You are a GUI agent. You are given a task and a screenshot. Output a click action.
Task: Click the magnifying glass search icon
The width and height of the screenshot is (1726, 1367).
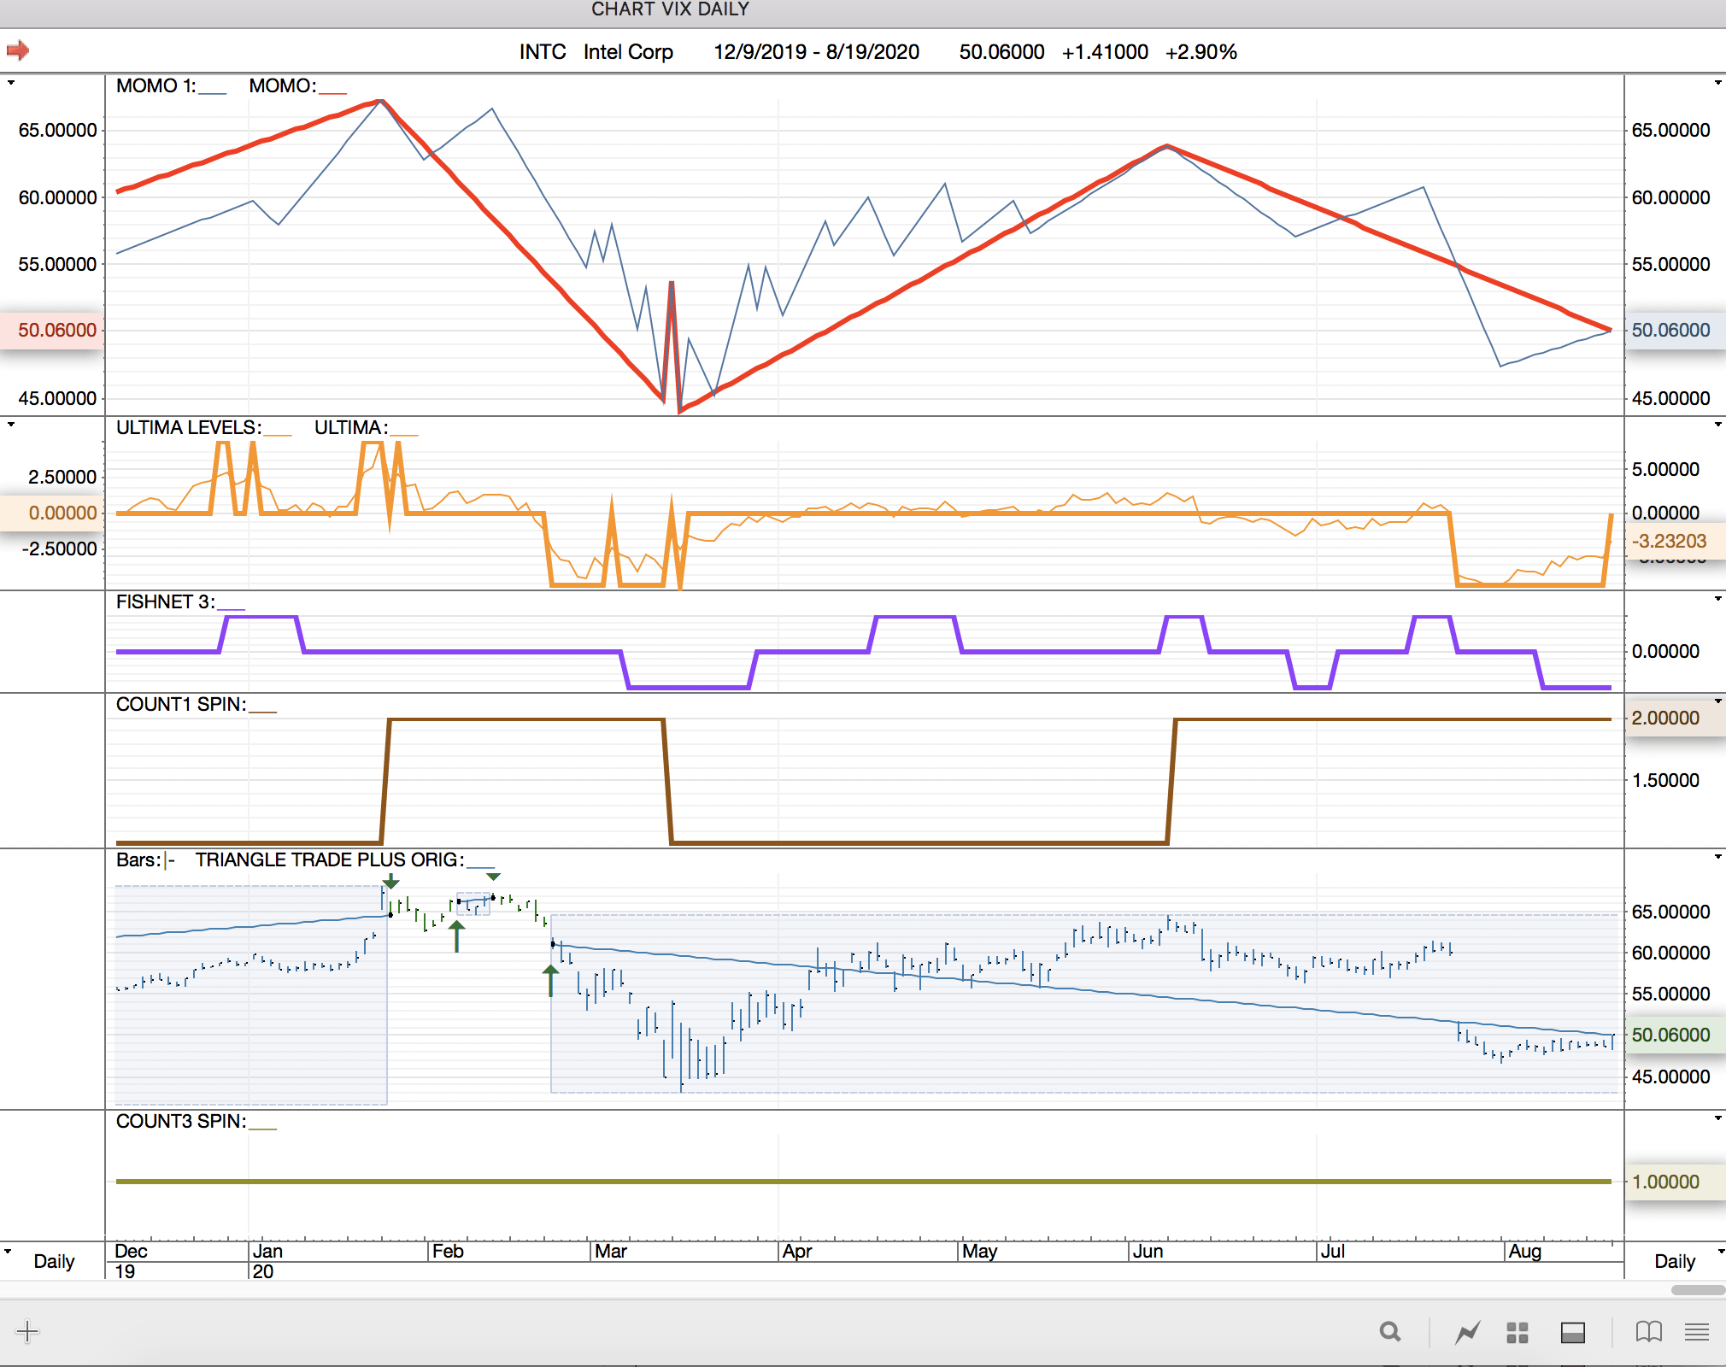pyautogui.click(x=1390, y=1331)
